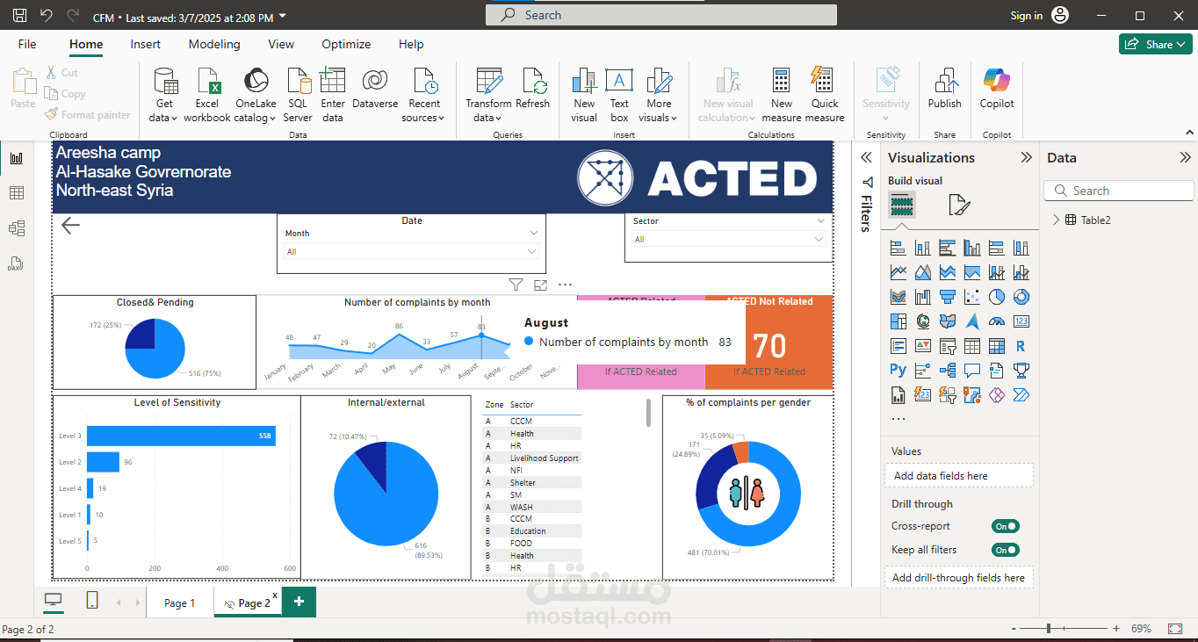Open the Get data dropdown
Viewport: 1198px width, 642px height.
(x=163, y=95)
